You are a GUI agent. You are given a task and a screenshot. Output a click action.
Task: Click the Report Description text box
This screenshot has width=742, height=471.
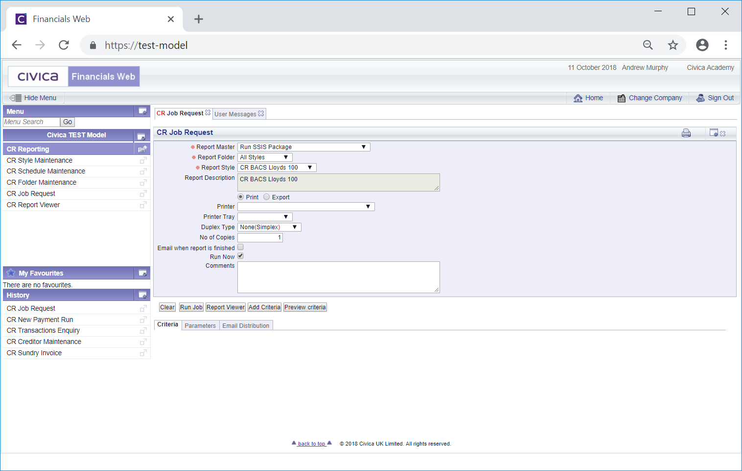click(339, 182)
